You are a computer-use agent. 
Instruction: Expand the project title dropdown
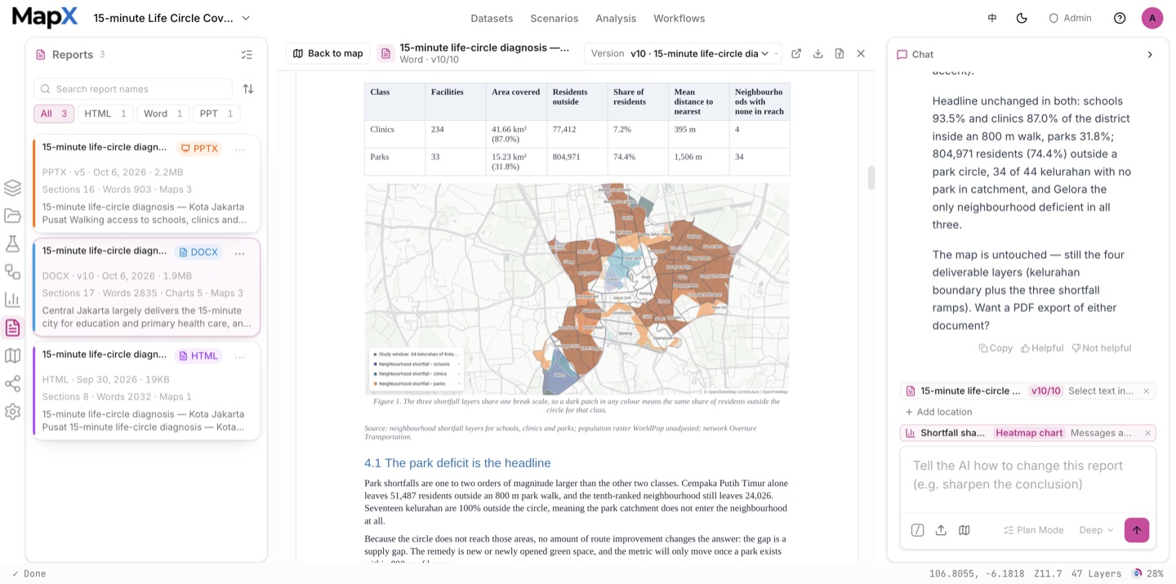click(246, 18)
